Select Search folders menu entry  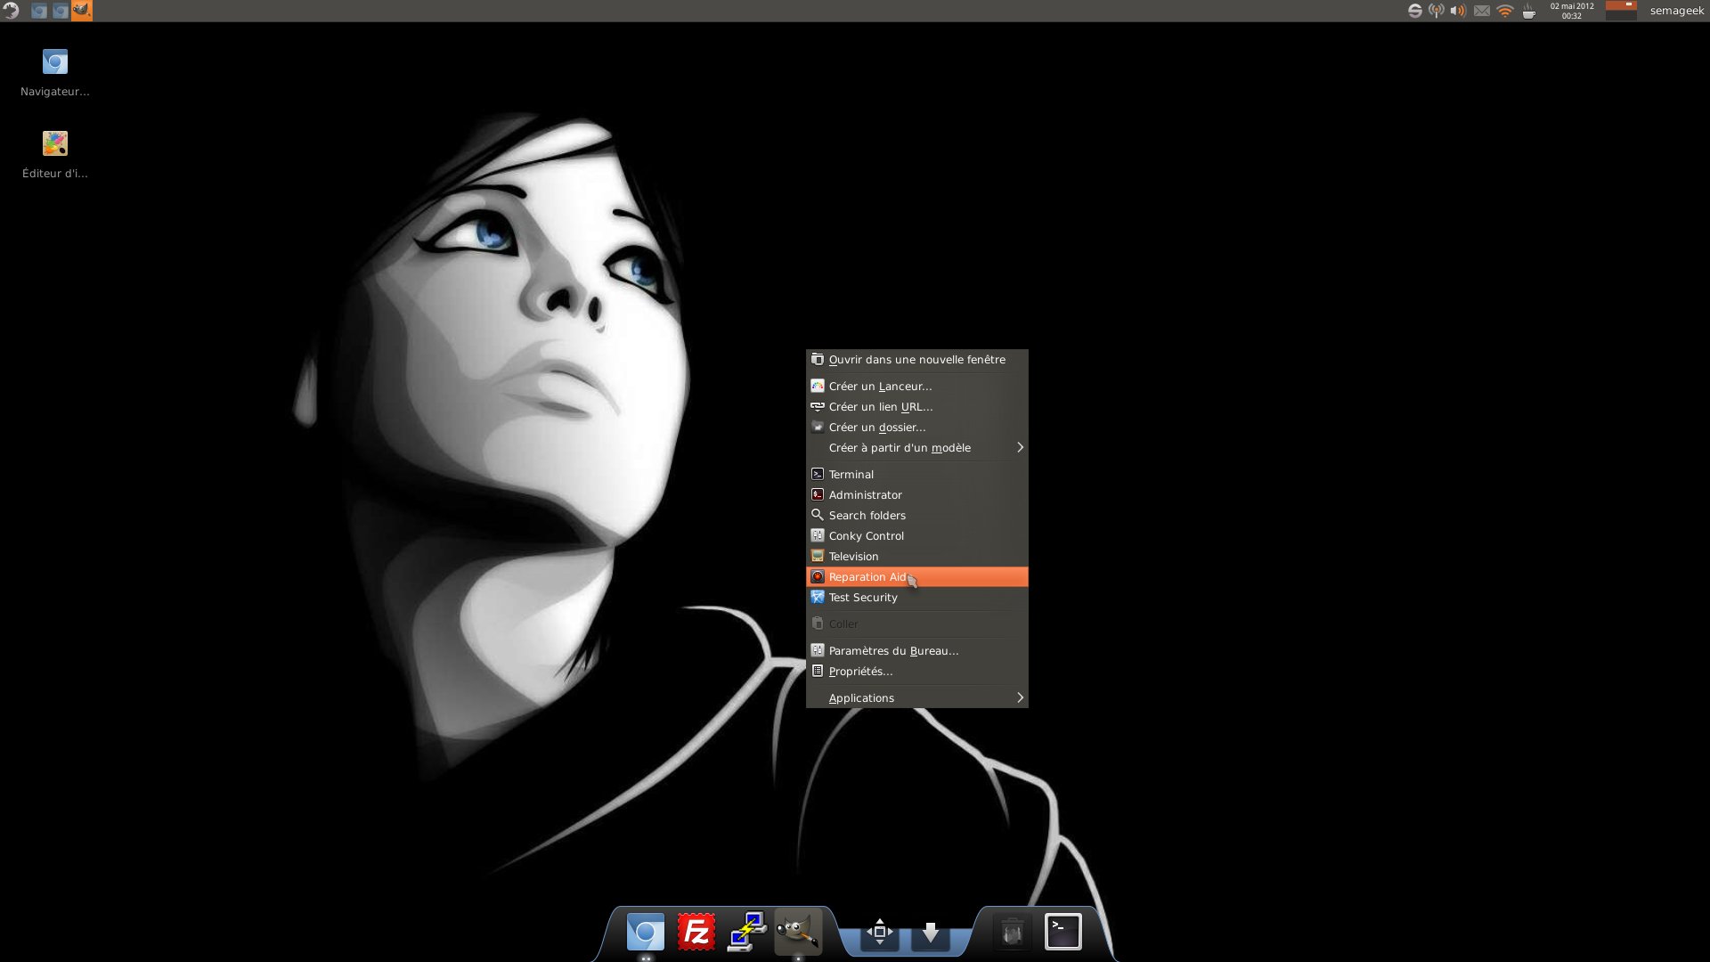[x=917, y=516]
